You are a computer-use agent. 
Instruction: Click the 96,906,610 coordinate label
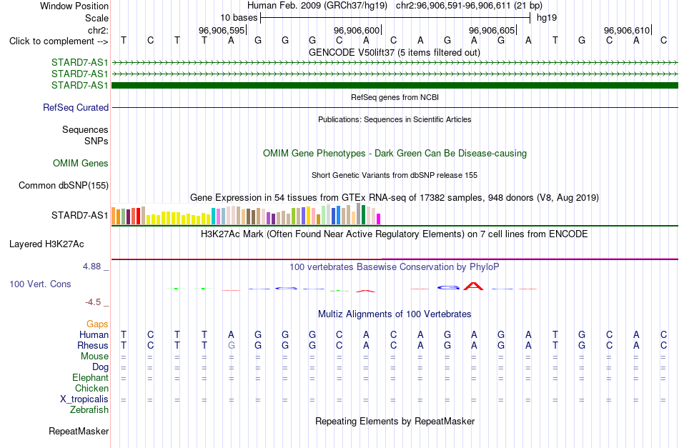point(627,30)
